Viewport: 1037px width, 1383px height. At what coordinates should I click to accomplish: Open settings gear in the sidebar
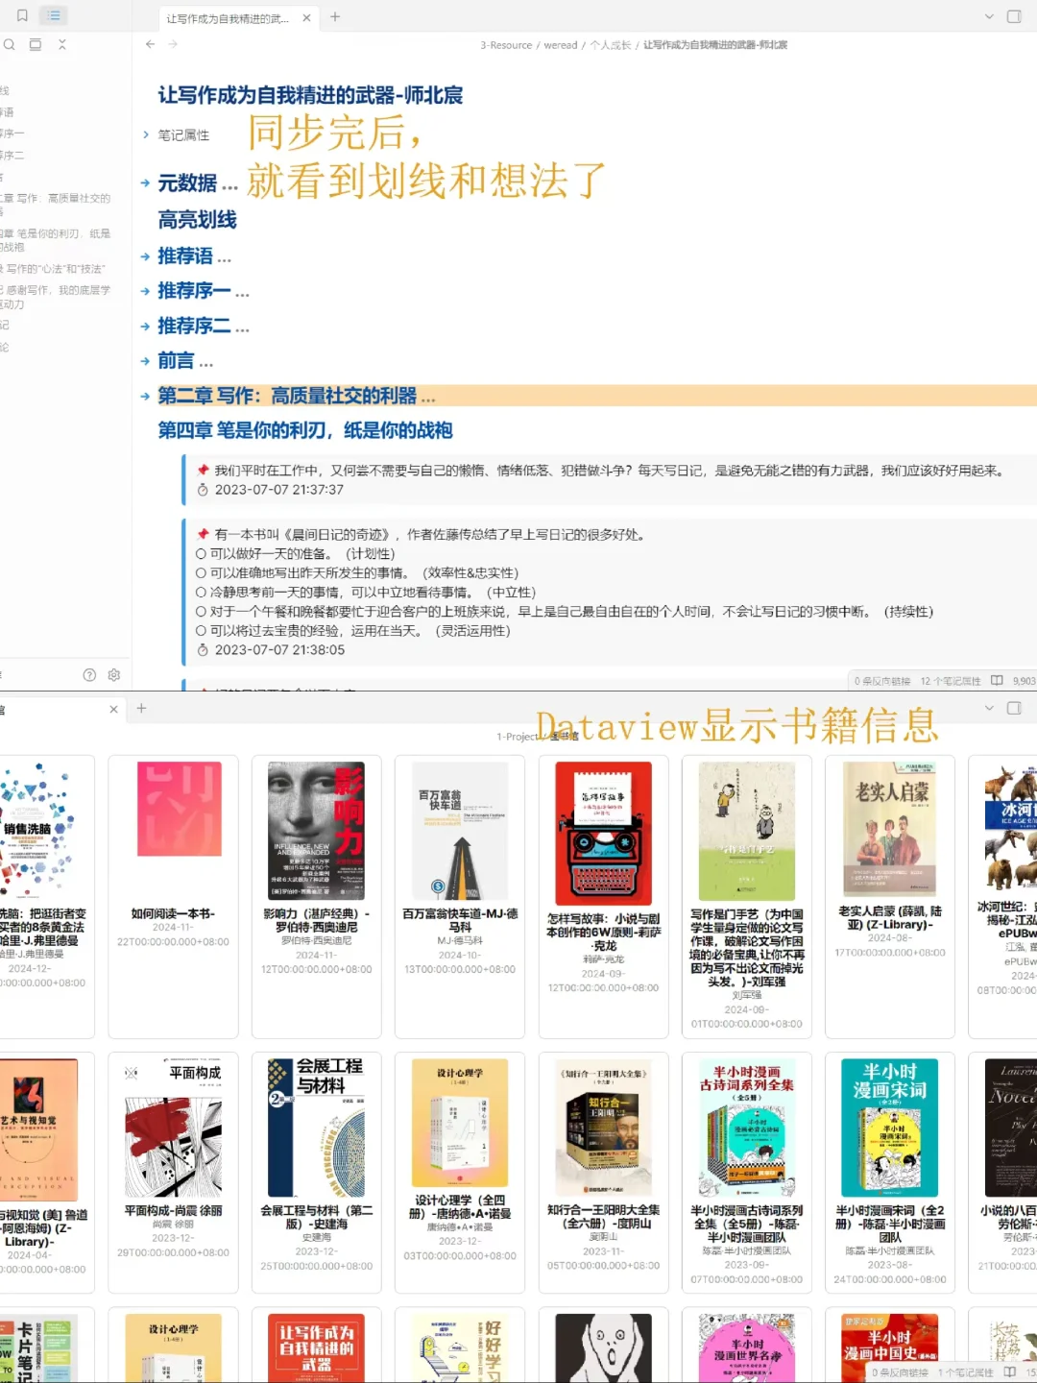coord(114,675)
